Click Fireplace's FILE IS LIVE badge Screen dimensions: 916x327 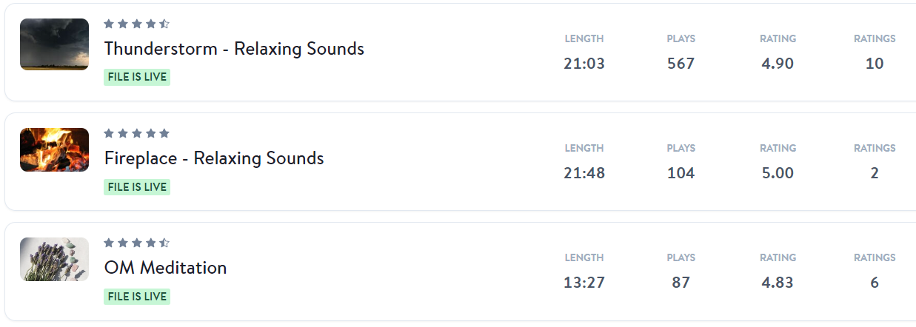tap(137, 187)
